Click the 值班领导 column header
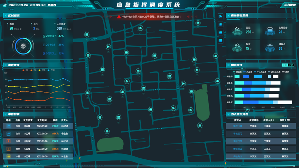Screen dimensions: 299x168 coord(254,120)
